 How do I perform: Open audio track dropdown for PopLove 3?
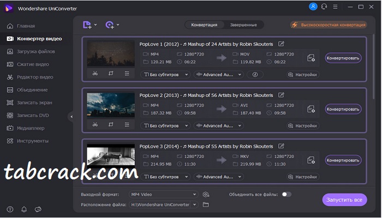(x=218, y=177)
